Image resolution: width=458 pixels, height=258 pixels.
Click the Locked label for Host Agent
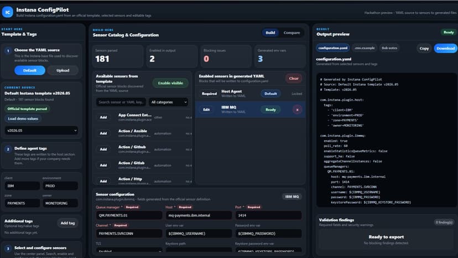point(297,94)
